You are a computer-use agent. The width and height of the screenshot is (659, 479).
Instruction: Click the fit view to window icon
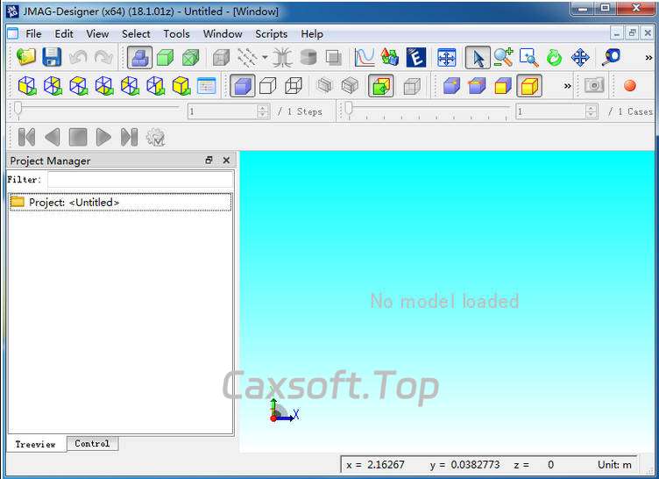(x=447, y=58)
